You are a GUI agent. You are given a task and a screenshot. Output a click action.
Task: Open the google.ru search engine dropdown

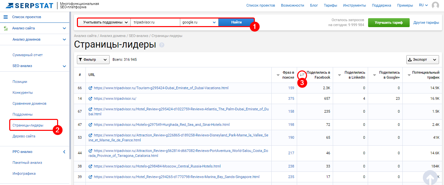pyautogui.click(x=199, y=22)
